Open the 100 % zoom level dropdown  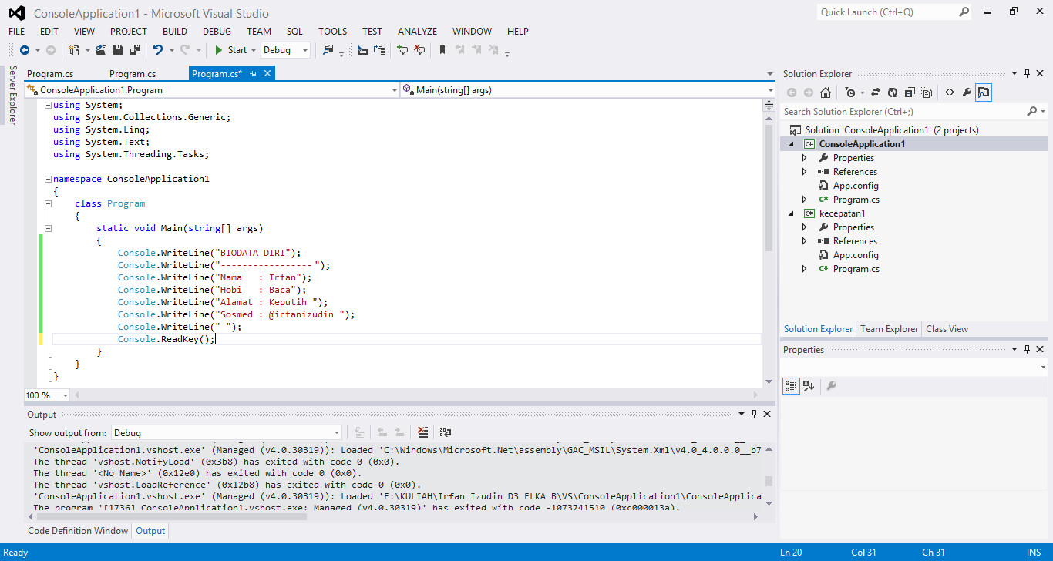[x=65, y=395]
